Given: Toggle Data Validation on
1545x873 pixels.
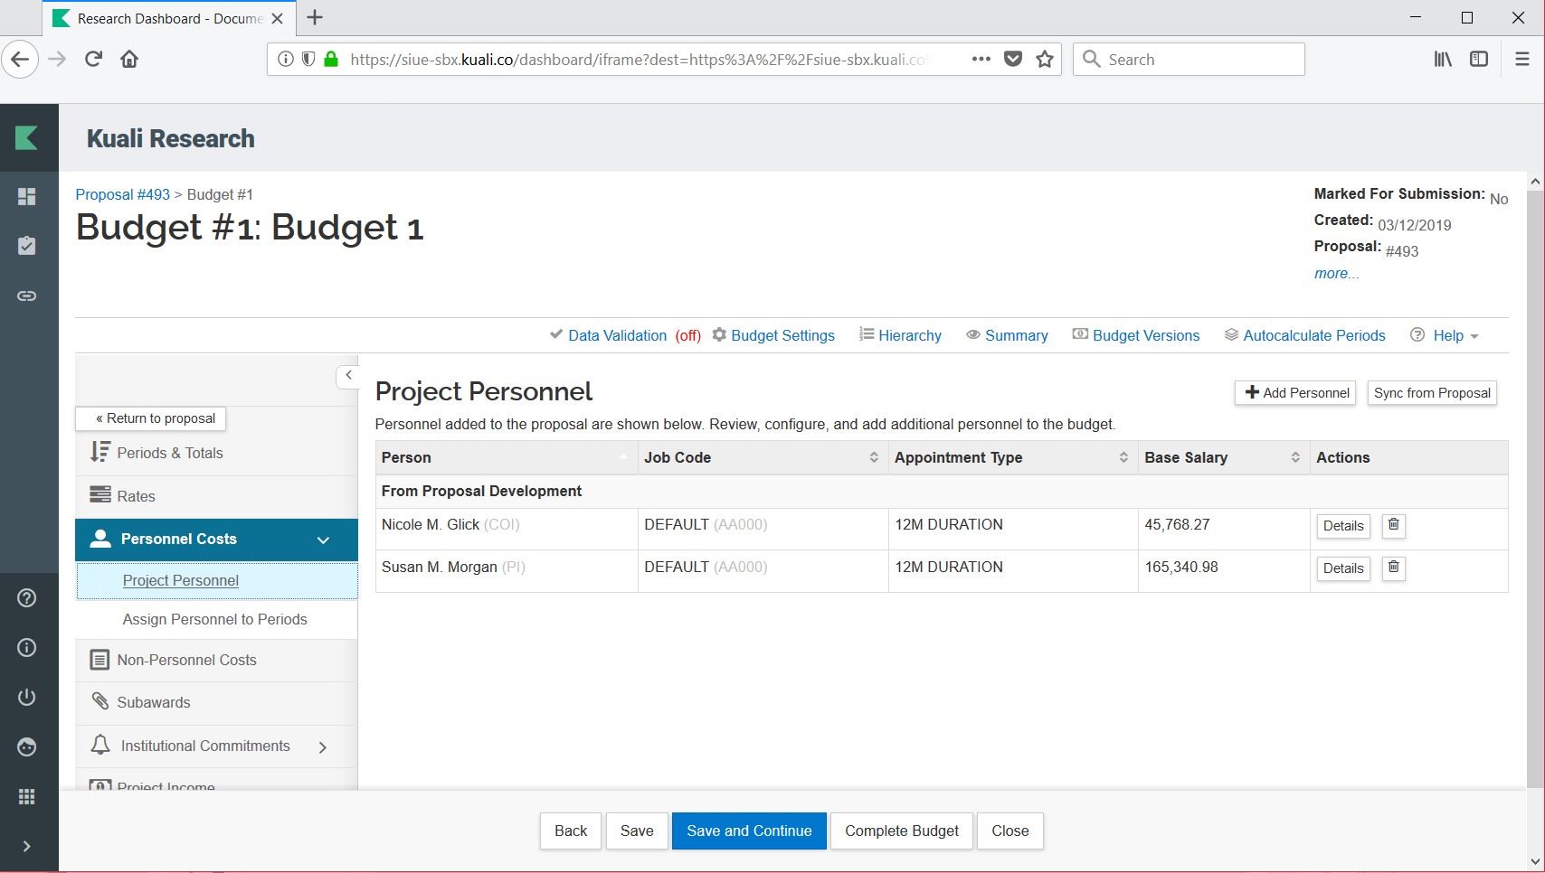Looking at the screenshot, I should coord(617,335).
